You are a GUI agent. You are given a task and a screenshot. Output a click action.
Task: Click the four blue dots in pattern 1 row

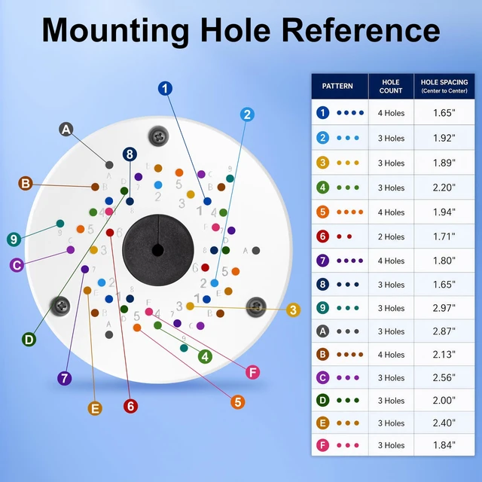click(x=350, y=113)
